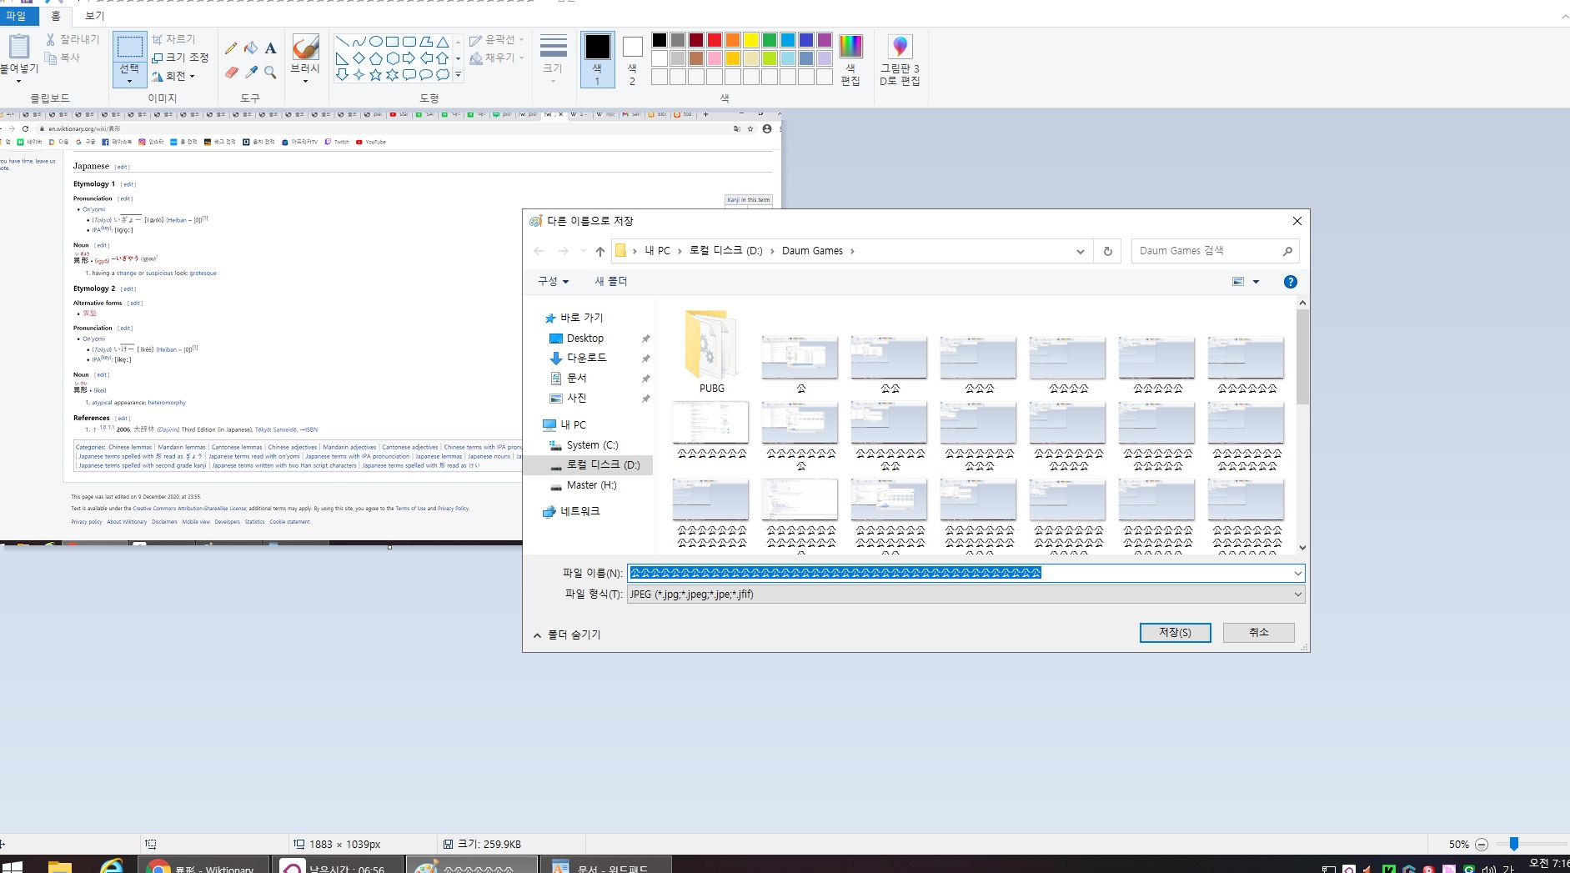1570x873 pixels.
Task: Open File Explorer from the taskbar
Action: pos(59,865)
